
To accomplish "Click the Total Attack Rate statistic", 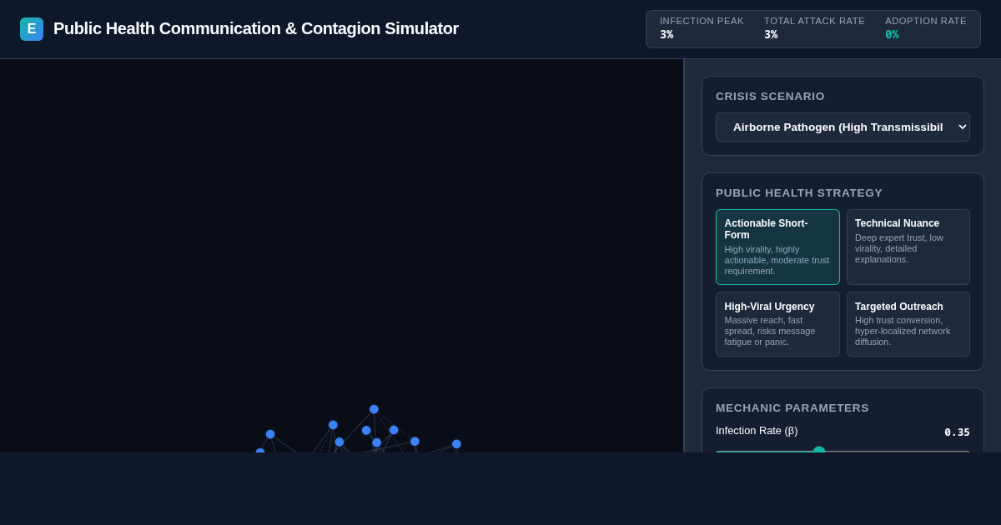I will tap(814, 28).
